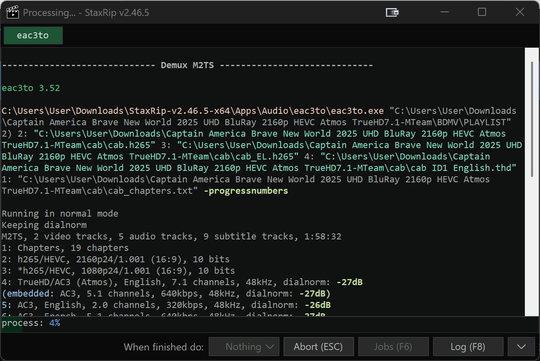The height and width of the screenshot is (361, 540).
Task: Open the Jobs (F6) list
Action: [x=393, y=347]
